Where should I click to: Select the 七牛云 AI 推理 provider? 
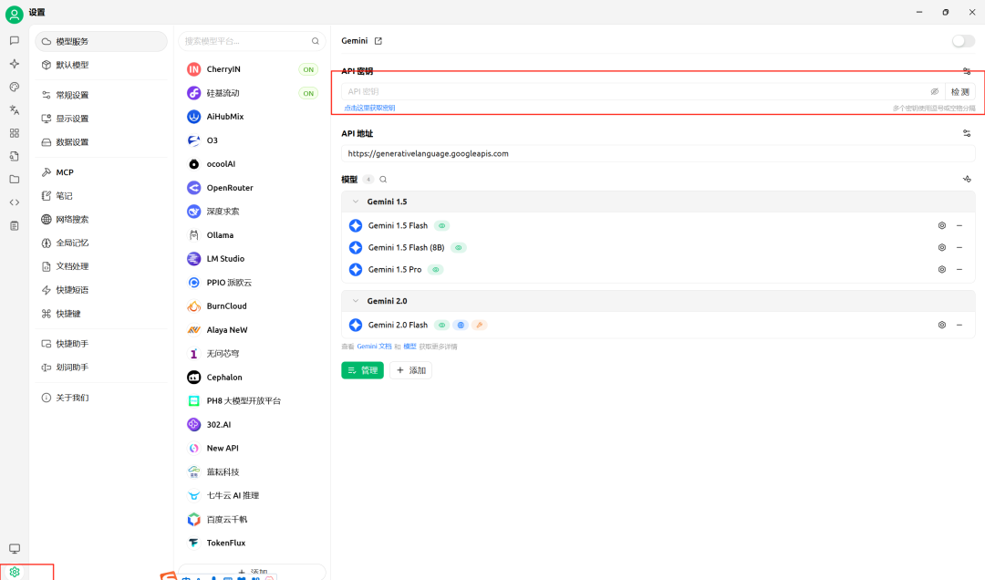253,495
